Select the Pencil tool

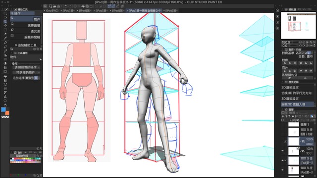pos(5,46)
